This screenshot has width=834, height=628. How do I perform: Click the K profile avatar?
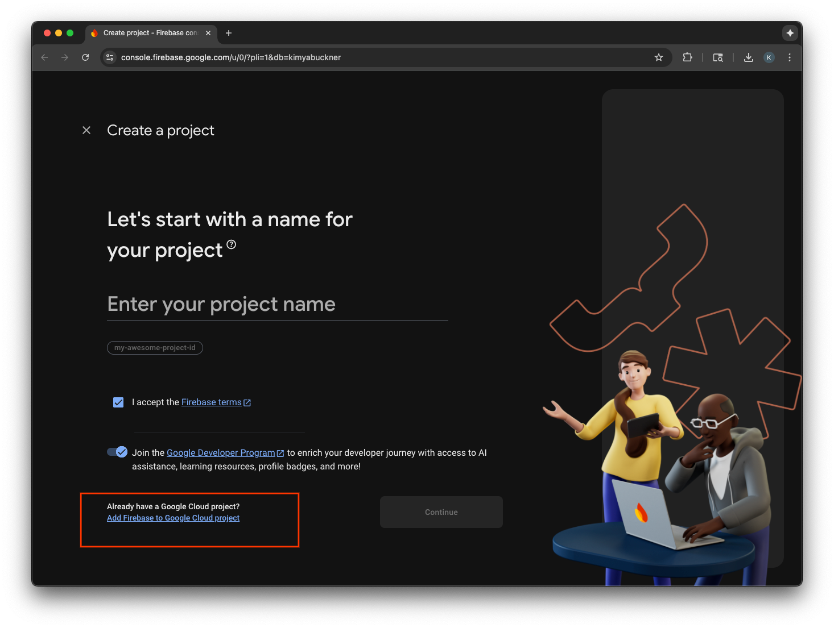click(769, 57)
